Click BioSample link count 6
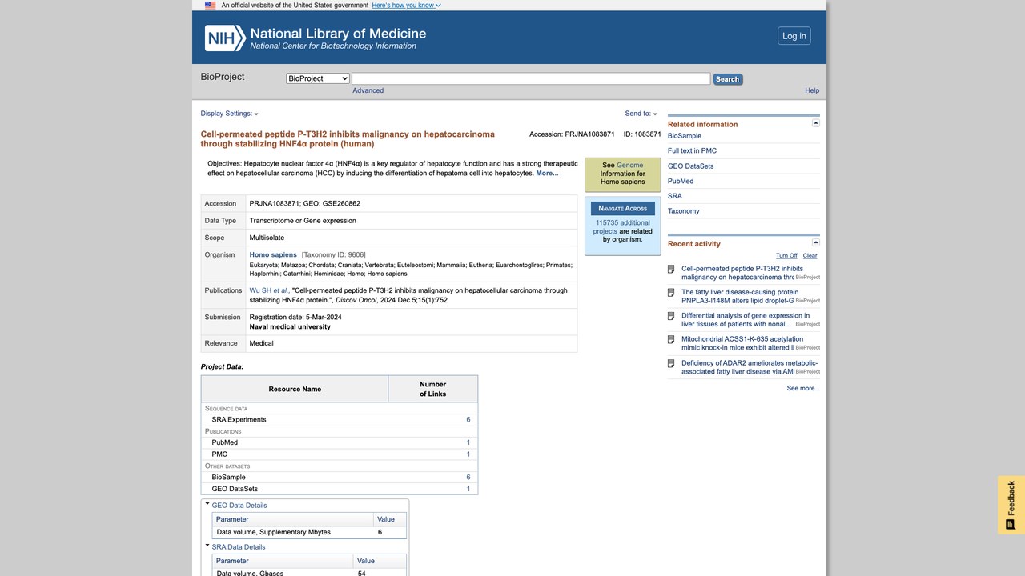This screenshot has height=576, width=1025. pyautogui.click(x=468, y=477)
